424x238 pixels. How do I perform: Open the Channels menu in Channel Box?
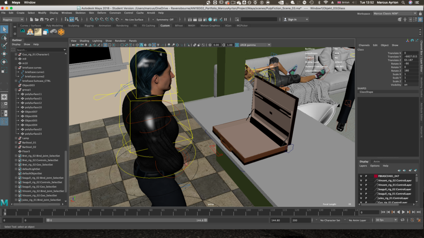(364, 45)
